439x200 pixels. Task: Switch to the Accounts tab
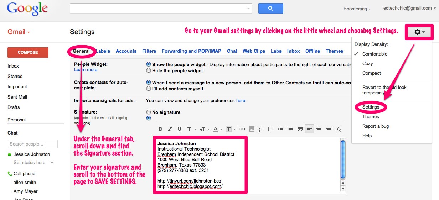(x=126, y=51)
